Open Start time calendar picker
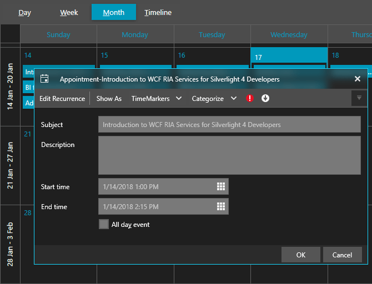 point(221,186)
